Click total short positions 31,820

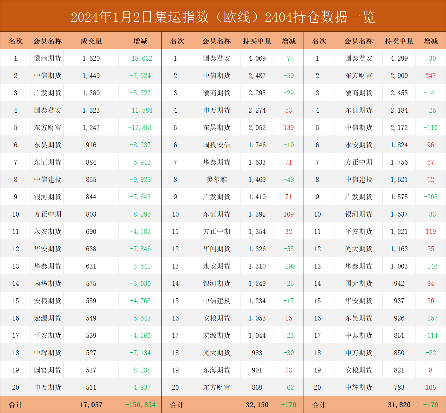(399, 405)
